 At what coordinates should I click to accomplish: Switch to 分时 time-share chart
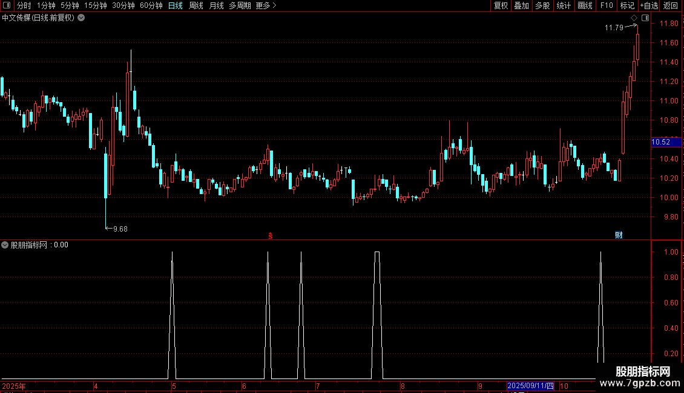coord(24,5)
